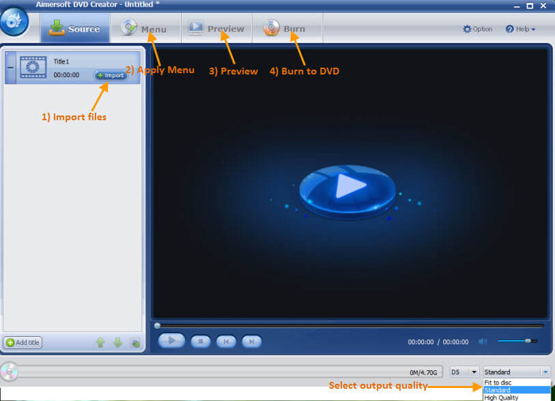Image resolution: width=555 pixels, height=401 pixels.
Task: Click the Help question mark icon
Action: pos(510,29)
